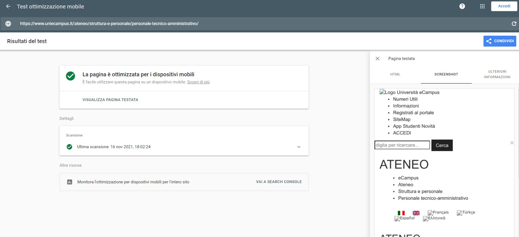Expand the Ultima scansione details chevron
519x237 pixels.
click(299, 147)
